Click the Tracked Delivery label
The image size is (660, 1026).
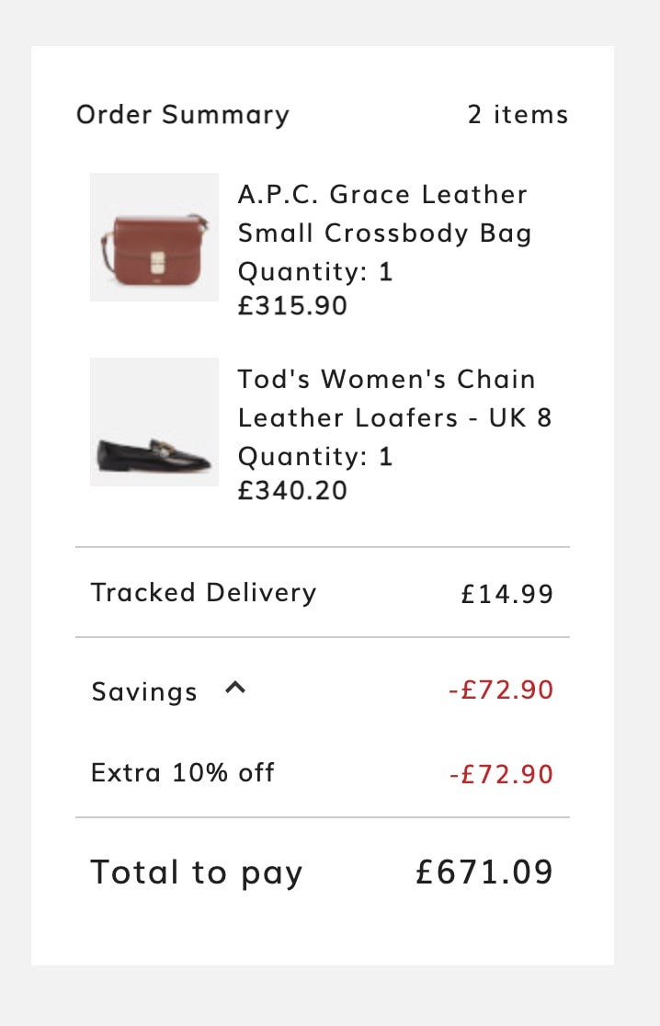coord(203,593)
